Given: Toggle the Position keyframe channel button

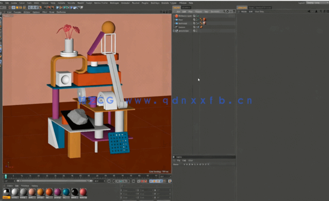Looking at the screenshot, I should [x=151, y=181].
